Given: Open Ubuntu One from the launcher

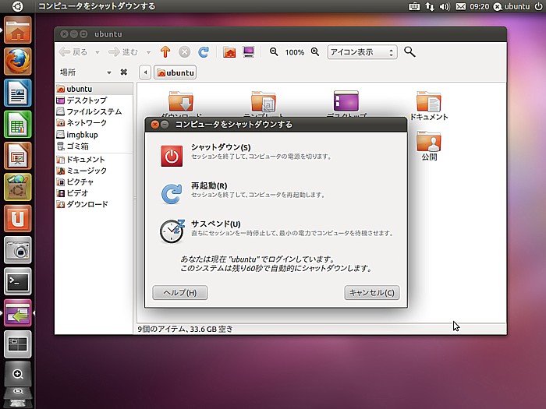Looking at the screenshot, I should tap(18, 218).
